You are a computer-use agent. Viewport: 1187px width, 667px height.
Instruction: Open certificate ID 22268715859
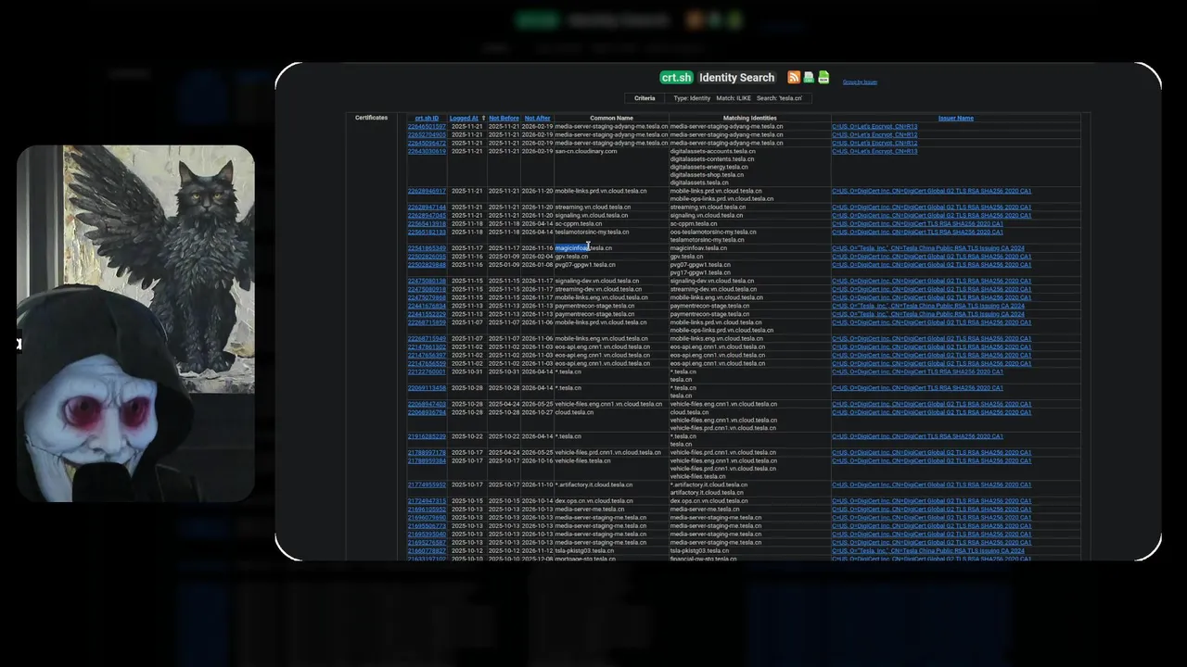click(x=427, y=322)
